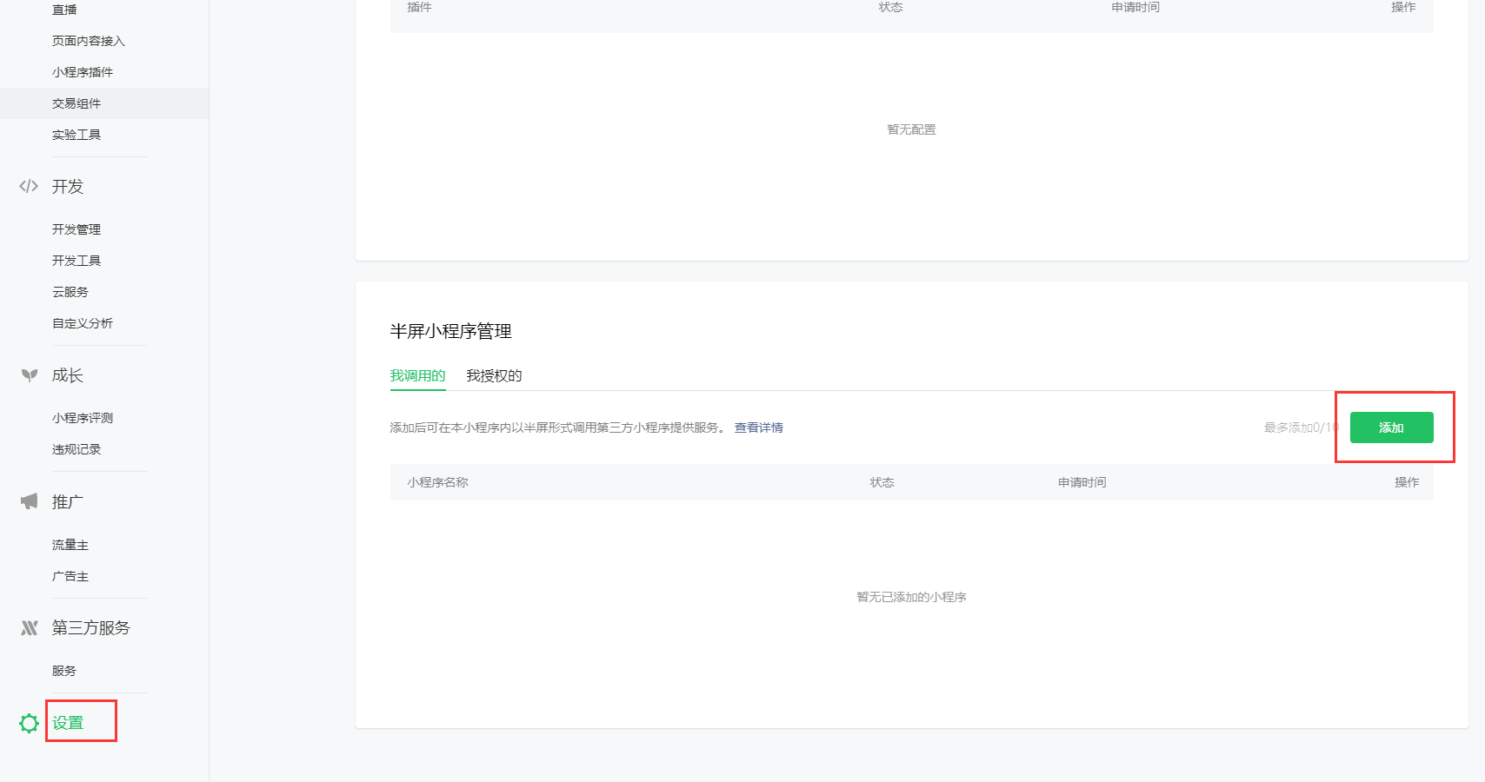Click the 半屏小程序管理 heading
Viewport: 1485px width, 782px height.
tap(451, 331)
